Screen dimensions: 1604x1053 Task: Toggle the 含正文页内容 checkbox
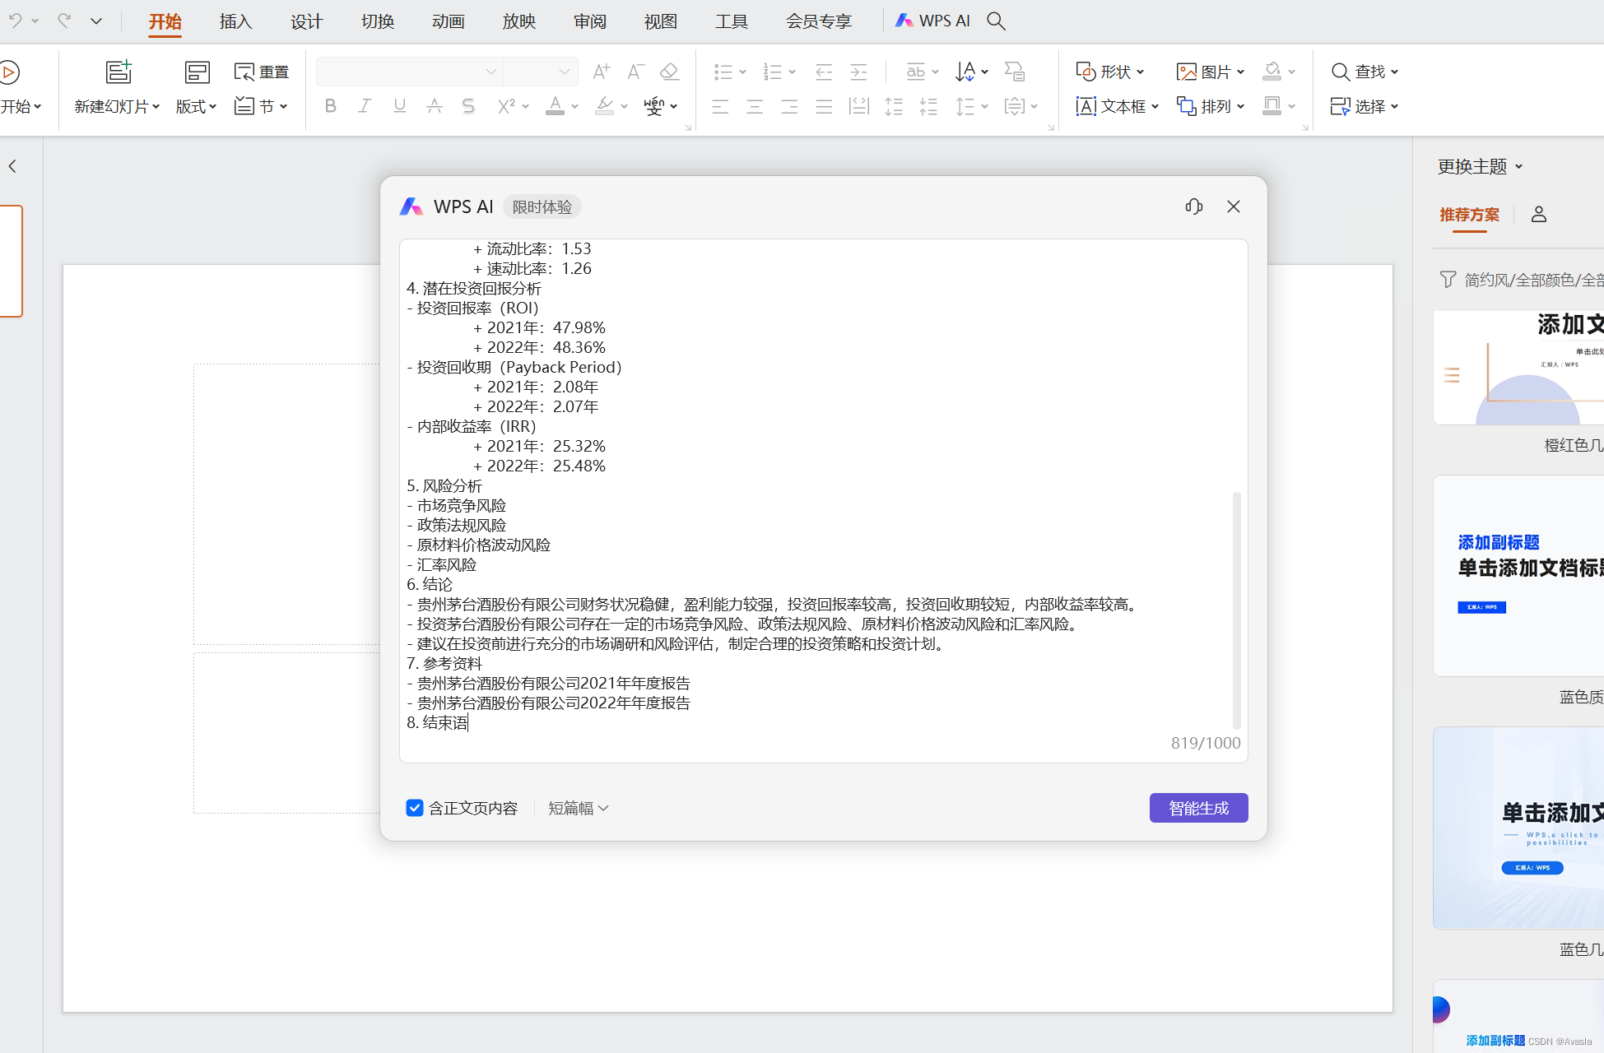[x=415, y=808]
